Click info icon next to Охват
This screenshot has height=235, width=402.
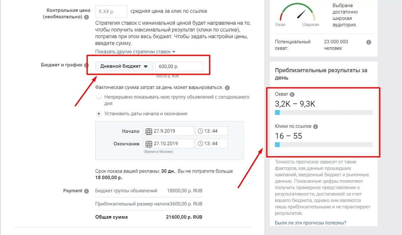click(x=292, y=95)
